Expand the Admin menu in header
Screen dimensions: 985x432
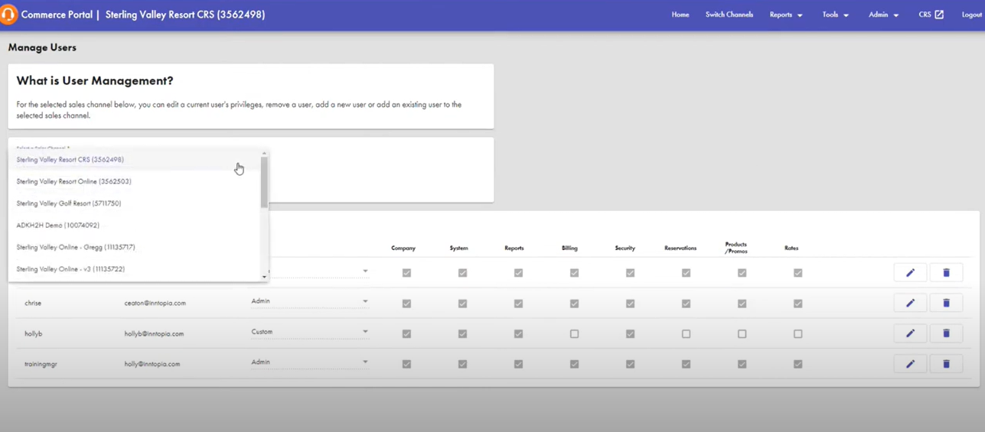tap(883, 15)
